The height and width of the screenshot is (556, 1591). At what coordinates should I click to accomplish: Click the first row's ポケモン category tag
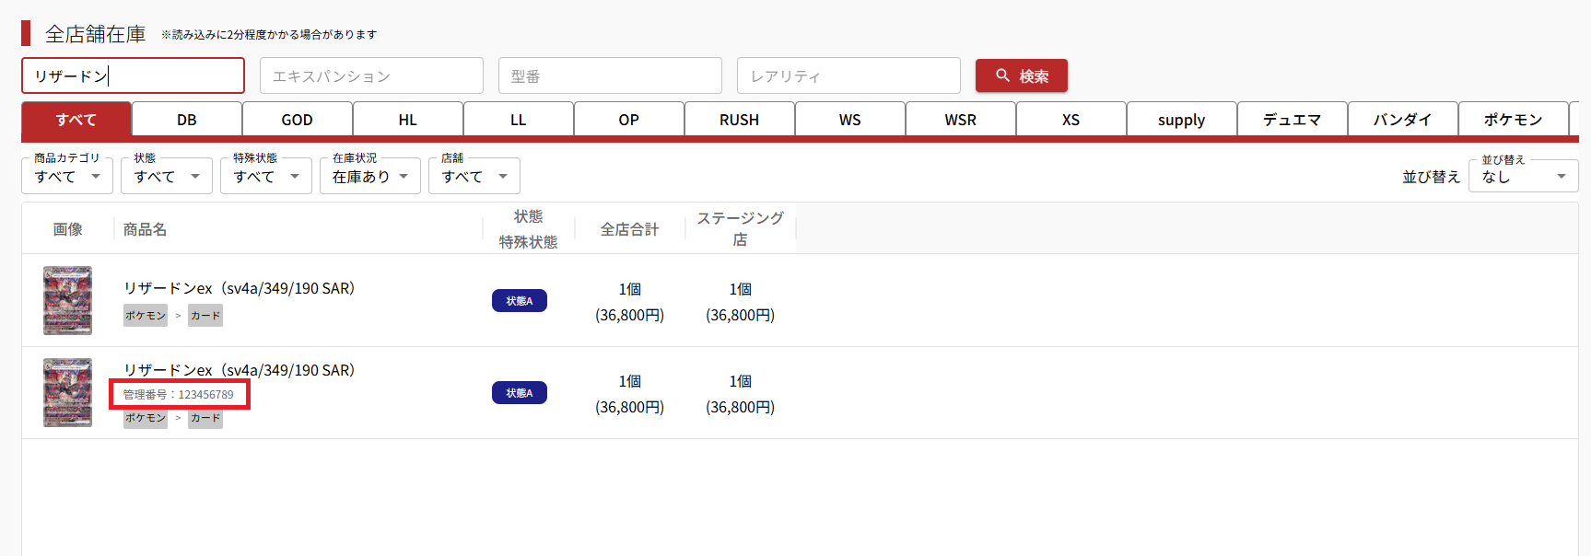tap(146, 316)
